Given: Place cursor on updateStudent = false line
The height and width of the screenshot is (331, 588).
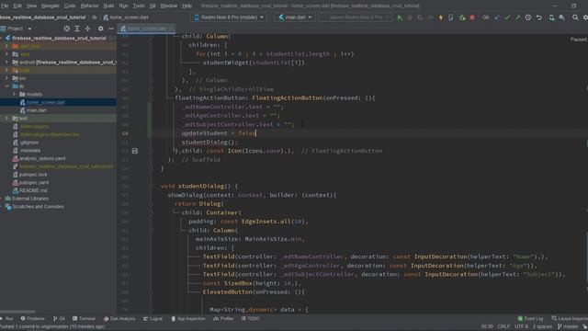Looking at the screenshot, I should point(219,133).
